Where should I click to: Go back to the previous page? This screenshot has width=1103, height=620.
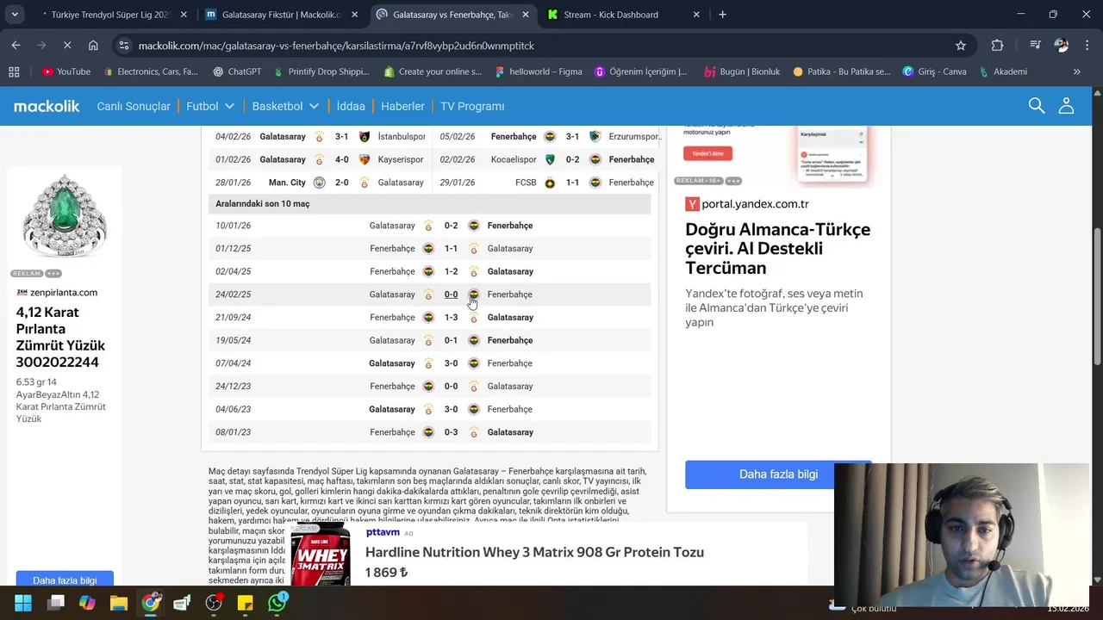(16, 46)
